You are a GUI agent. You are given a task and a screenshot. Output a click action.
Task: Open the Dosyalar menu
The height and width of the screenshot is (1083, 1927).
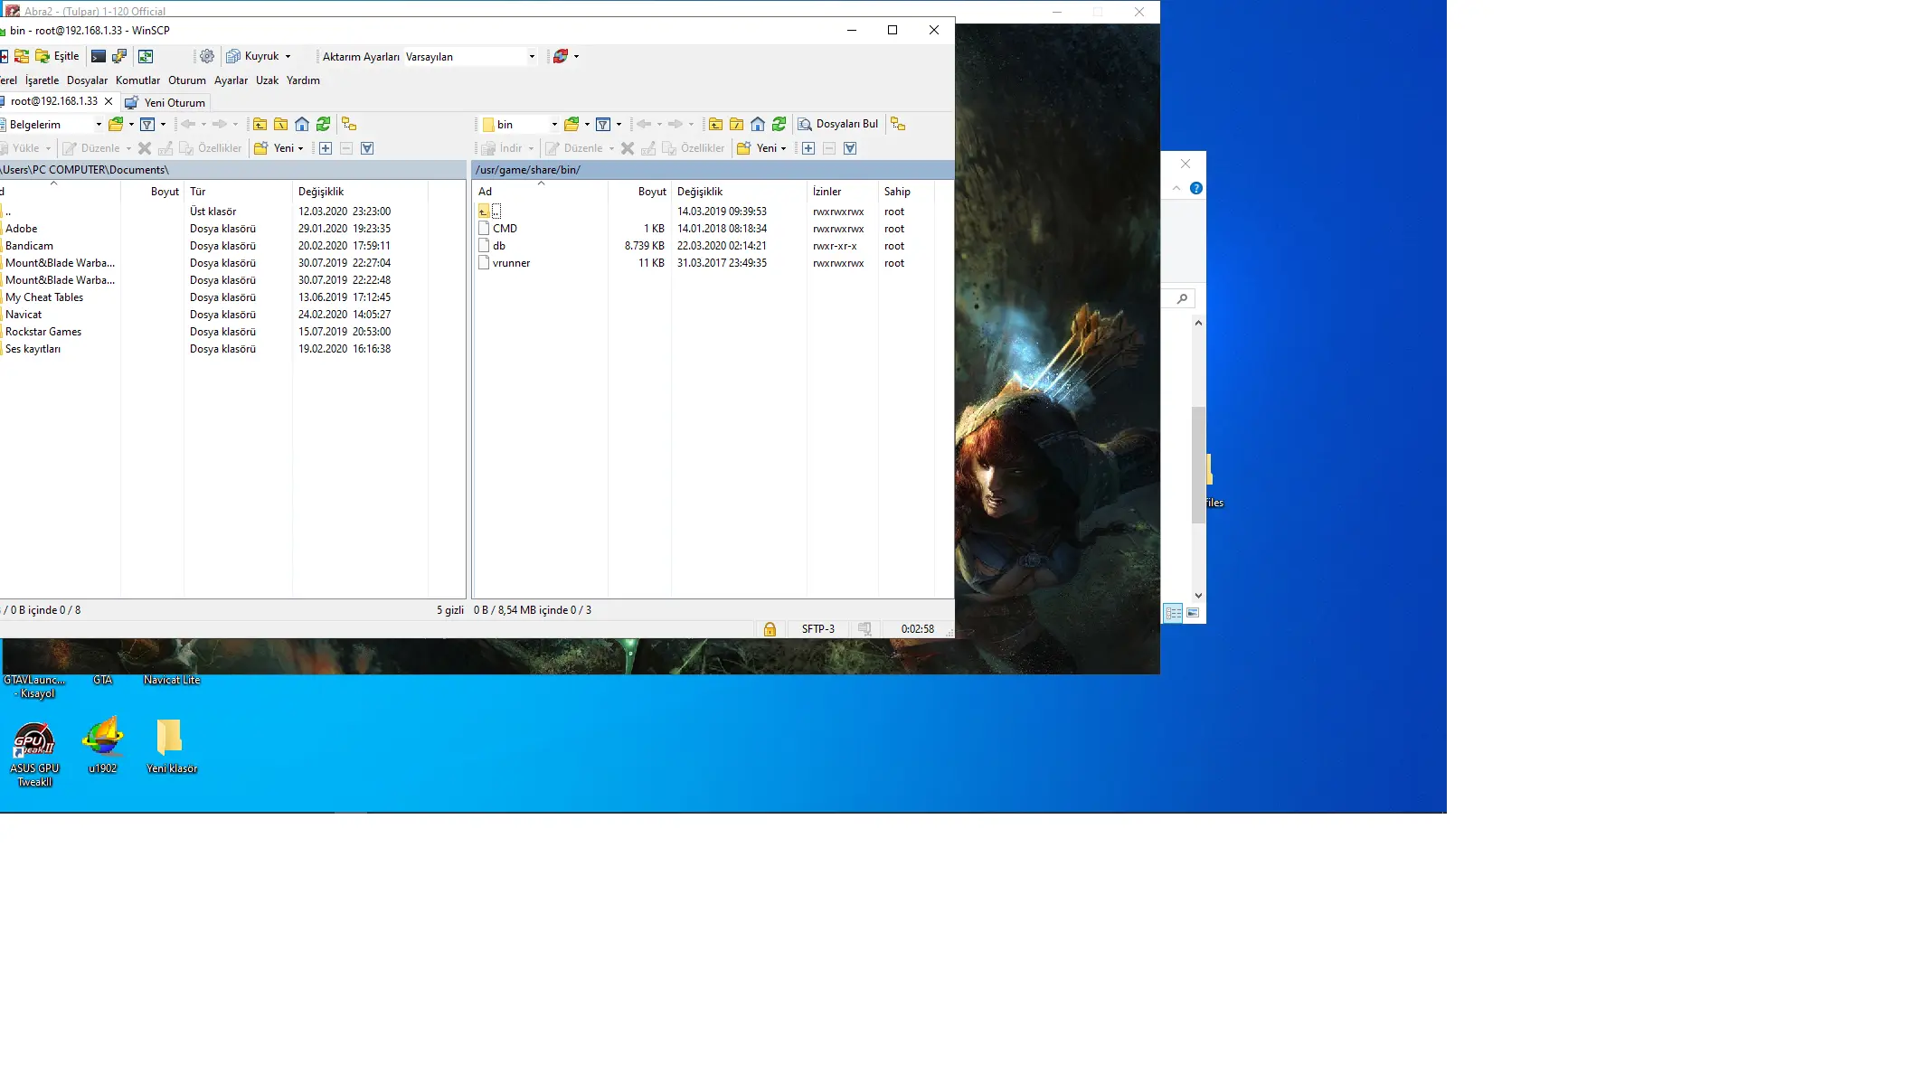pos(87,80)
